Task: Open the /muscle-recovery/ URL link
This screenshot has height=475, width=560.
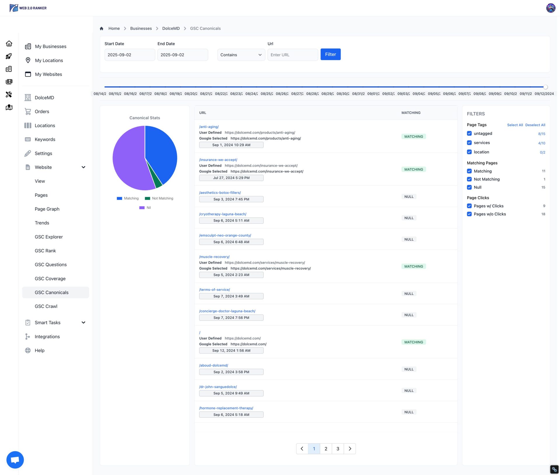Action: pyautogui.click(x=214, y=257)
